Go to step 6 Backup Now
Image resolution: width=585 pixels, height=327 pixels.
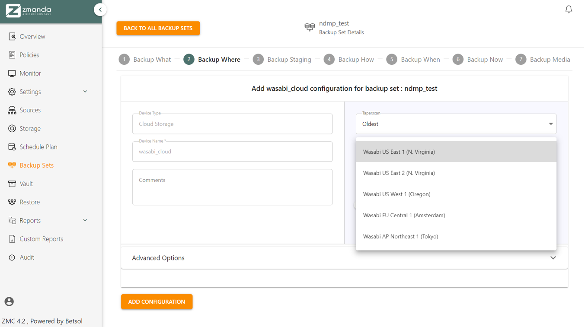[478, 60]
